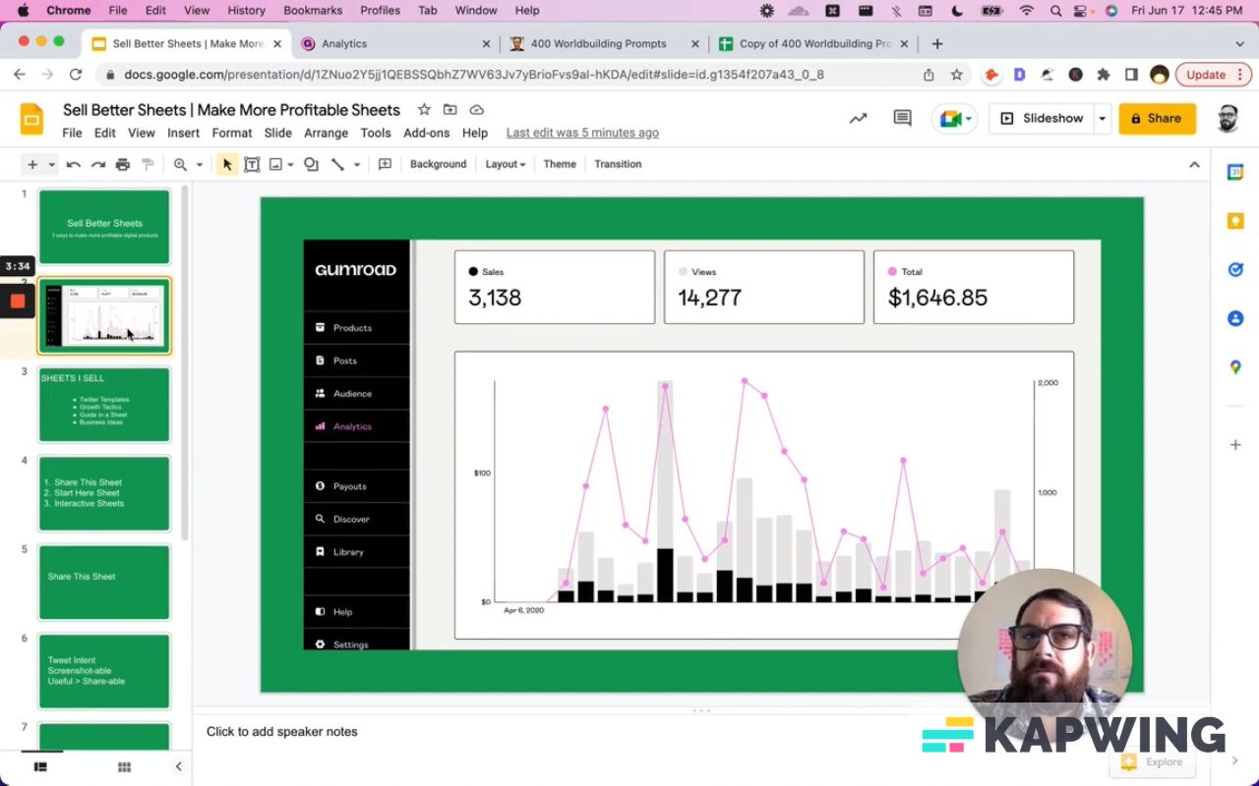This screenshot has width=1259, height=786.
Task: Click the Get add-ons plus icon
Action: 1235,445
